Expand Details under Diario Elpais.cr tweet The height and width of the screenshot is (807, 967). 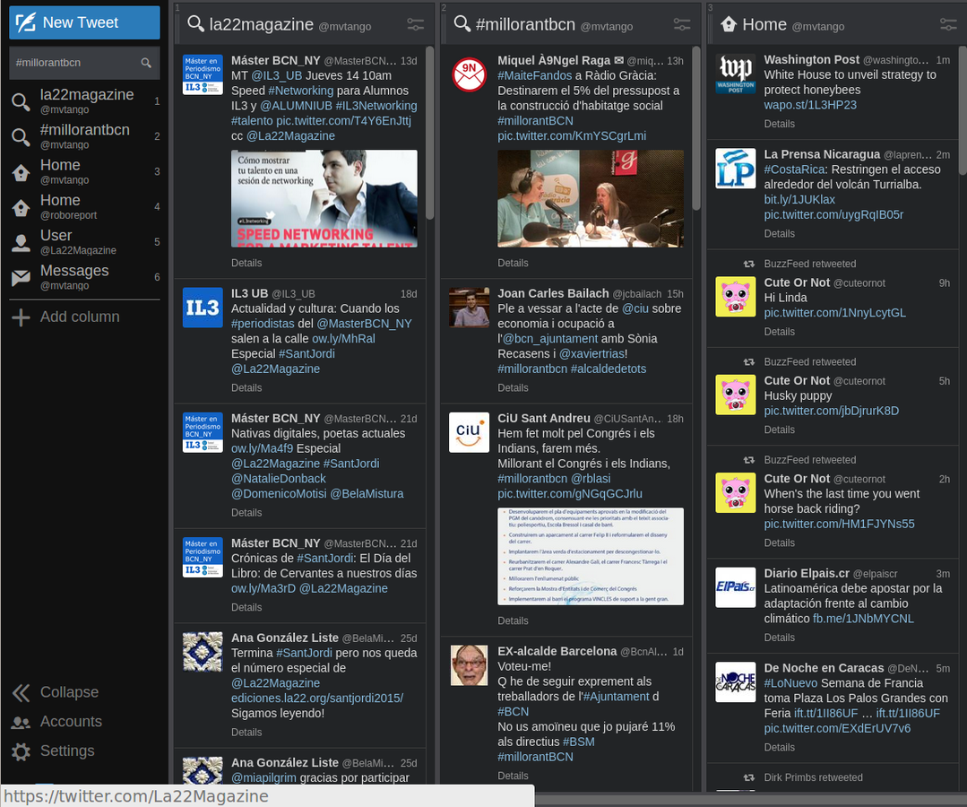(x=780, y=638)
